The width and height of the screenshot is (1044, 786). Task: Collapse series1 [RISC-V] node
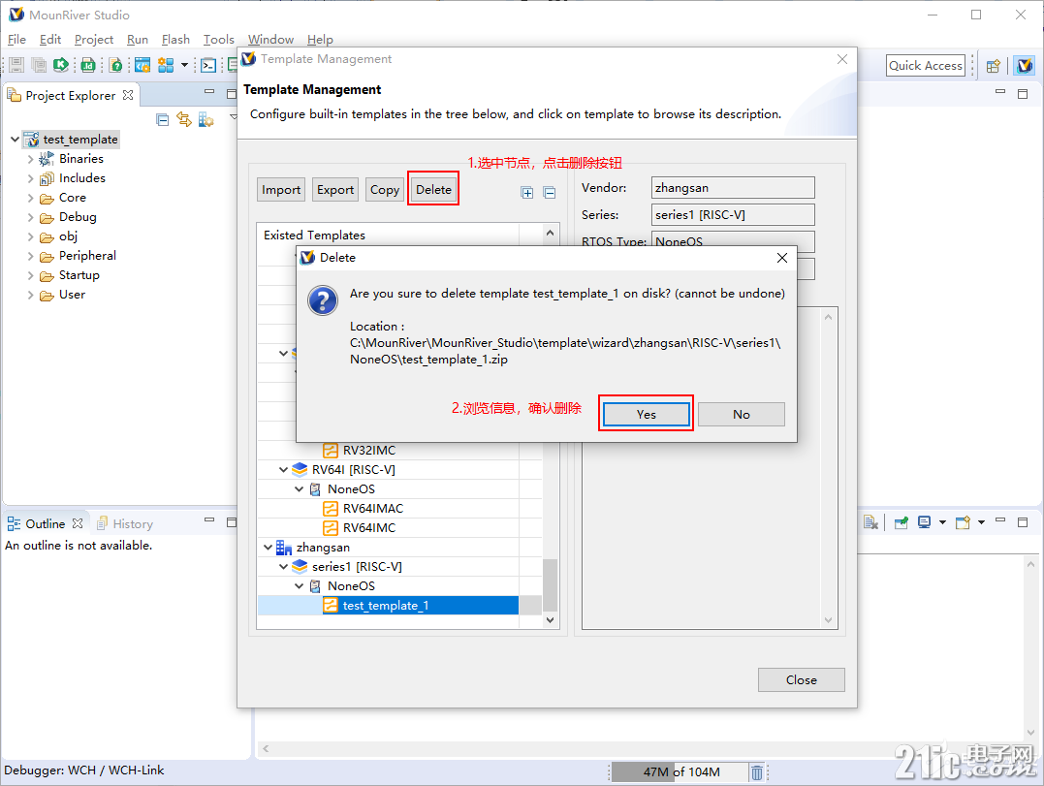point(284,566)
